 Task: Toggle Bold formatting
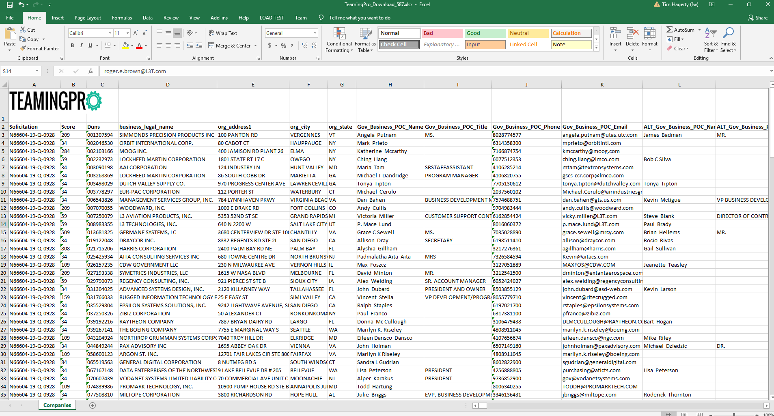pos(72,45)
